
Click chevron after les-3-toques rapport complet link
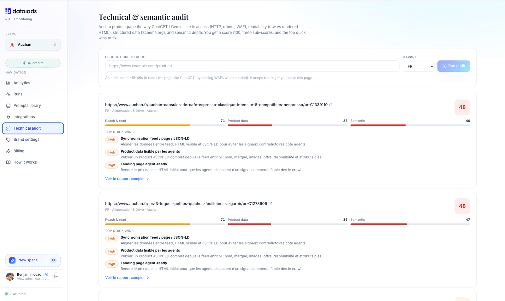(148, 278)
